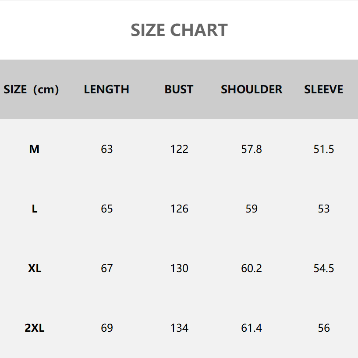
Task: Select the SIZE (cm) column header
Action: [x=31, y=89]
